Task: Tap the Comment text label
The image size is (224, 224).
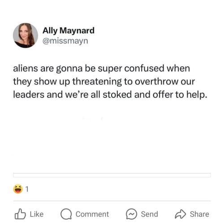Action: pyautogui.click(x=92, y=214)
